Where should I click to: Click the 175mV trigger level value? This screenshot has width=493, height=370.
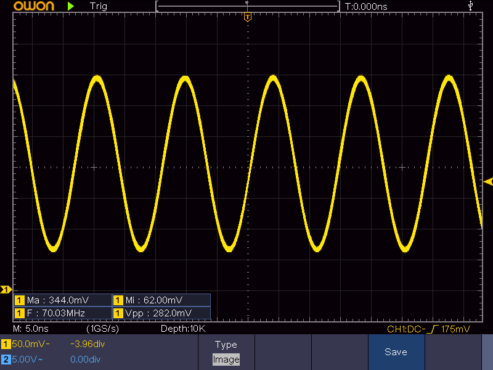click(455, 329)
